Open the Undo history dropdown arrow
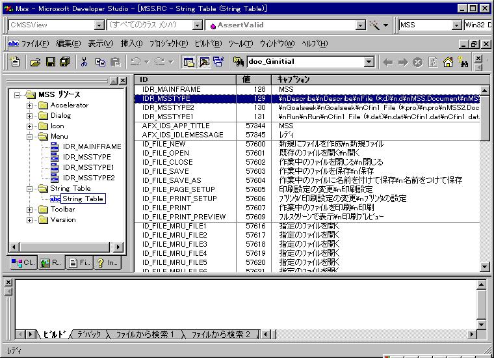This screenshot has height=358, width=494. 147,62
